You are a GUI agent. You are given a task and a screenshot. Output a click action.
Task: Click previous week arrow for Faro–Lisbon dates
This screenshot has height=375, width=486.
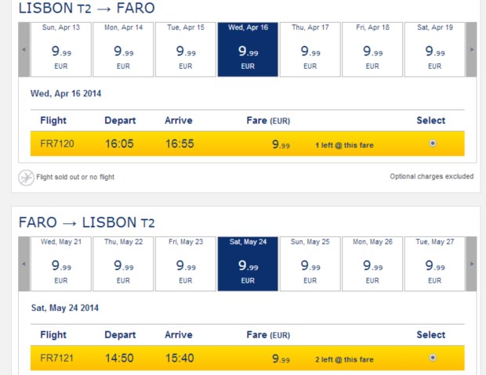24,264
